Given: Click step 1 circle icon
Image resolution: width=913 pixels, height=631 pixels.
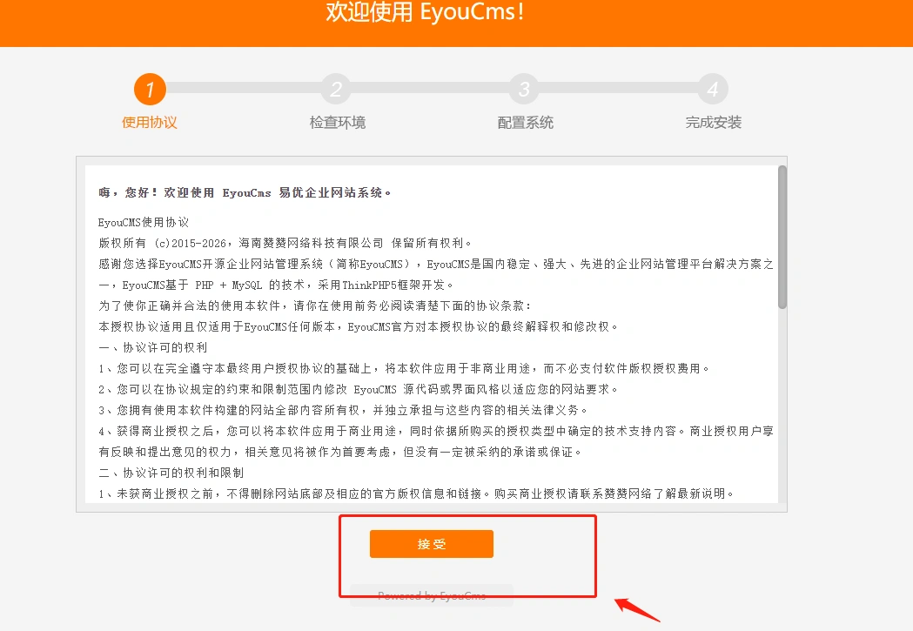Looking at the screenshot, I should point(150,89).
